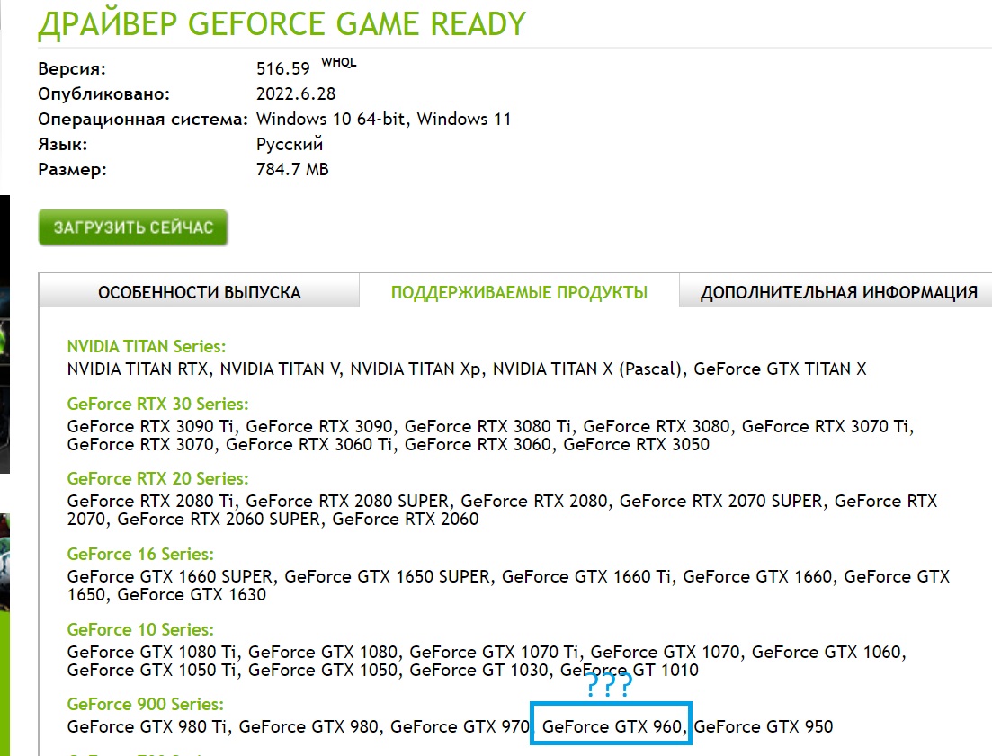
Task: Click GeForce RTX 2070 SUPER entry
Action: [720, 502]
